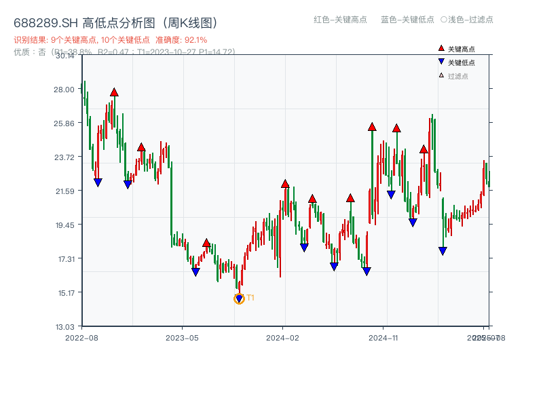Click the 23.72 y-axis label
This screenshot has width=543, height=407.
tap(64, 157)
